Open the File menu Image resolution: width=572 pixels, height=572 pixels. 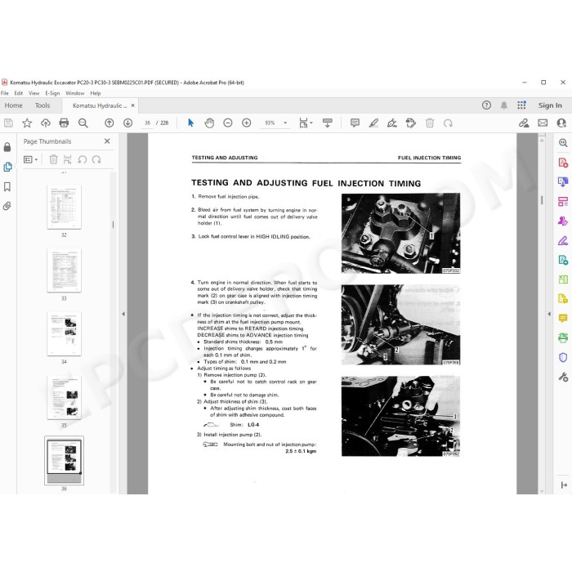click(x=5, y=93)
